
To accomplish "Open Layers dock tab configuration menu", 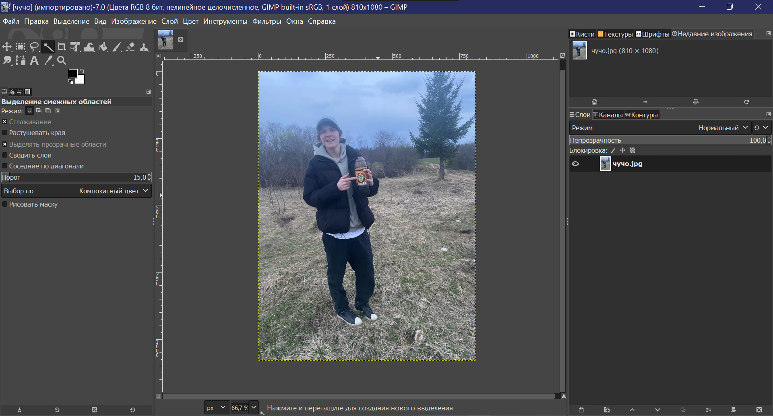I will tap(768, 114).
